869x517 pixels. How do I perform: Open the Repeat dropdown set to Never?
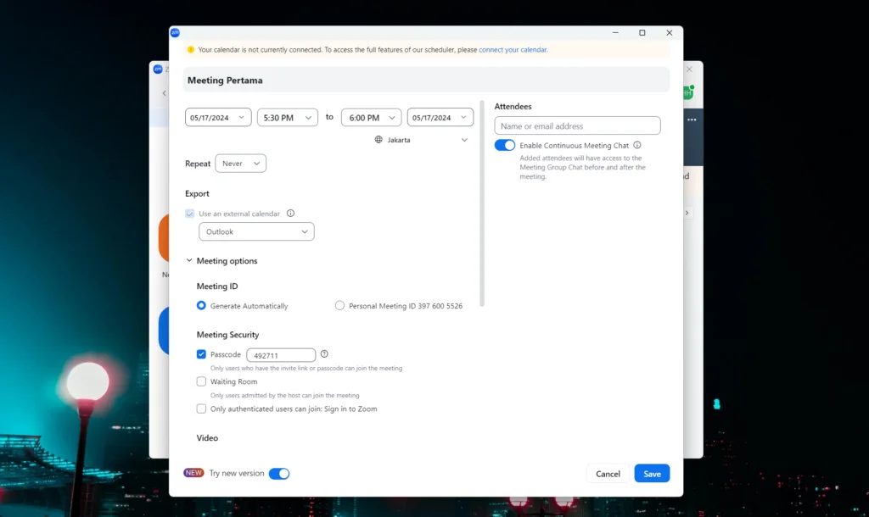click(240, 164)
